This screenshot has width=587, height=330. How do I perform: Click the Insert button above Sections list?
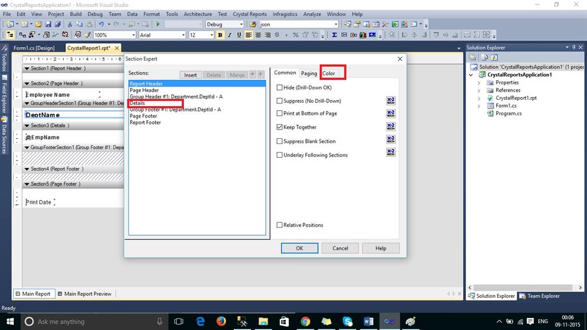[x=190, y=75]
